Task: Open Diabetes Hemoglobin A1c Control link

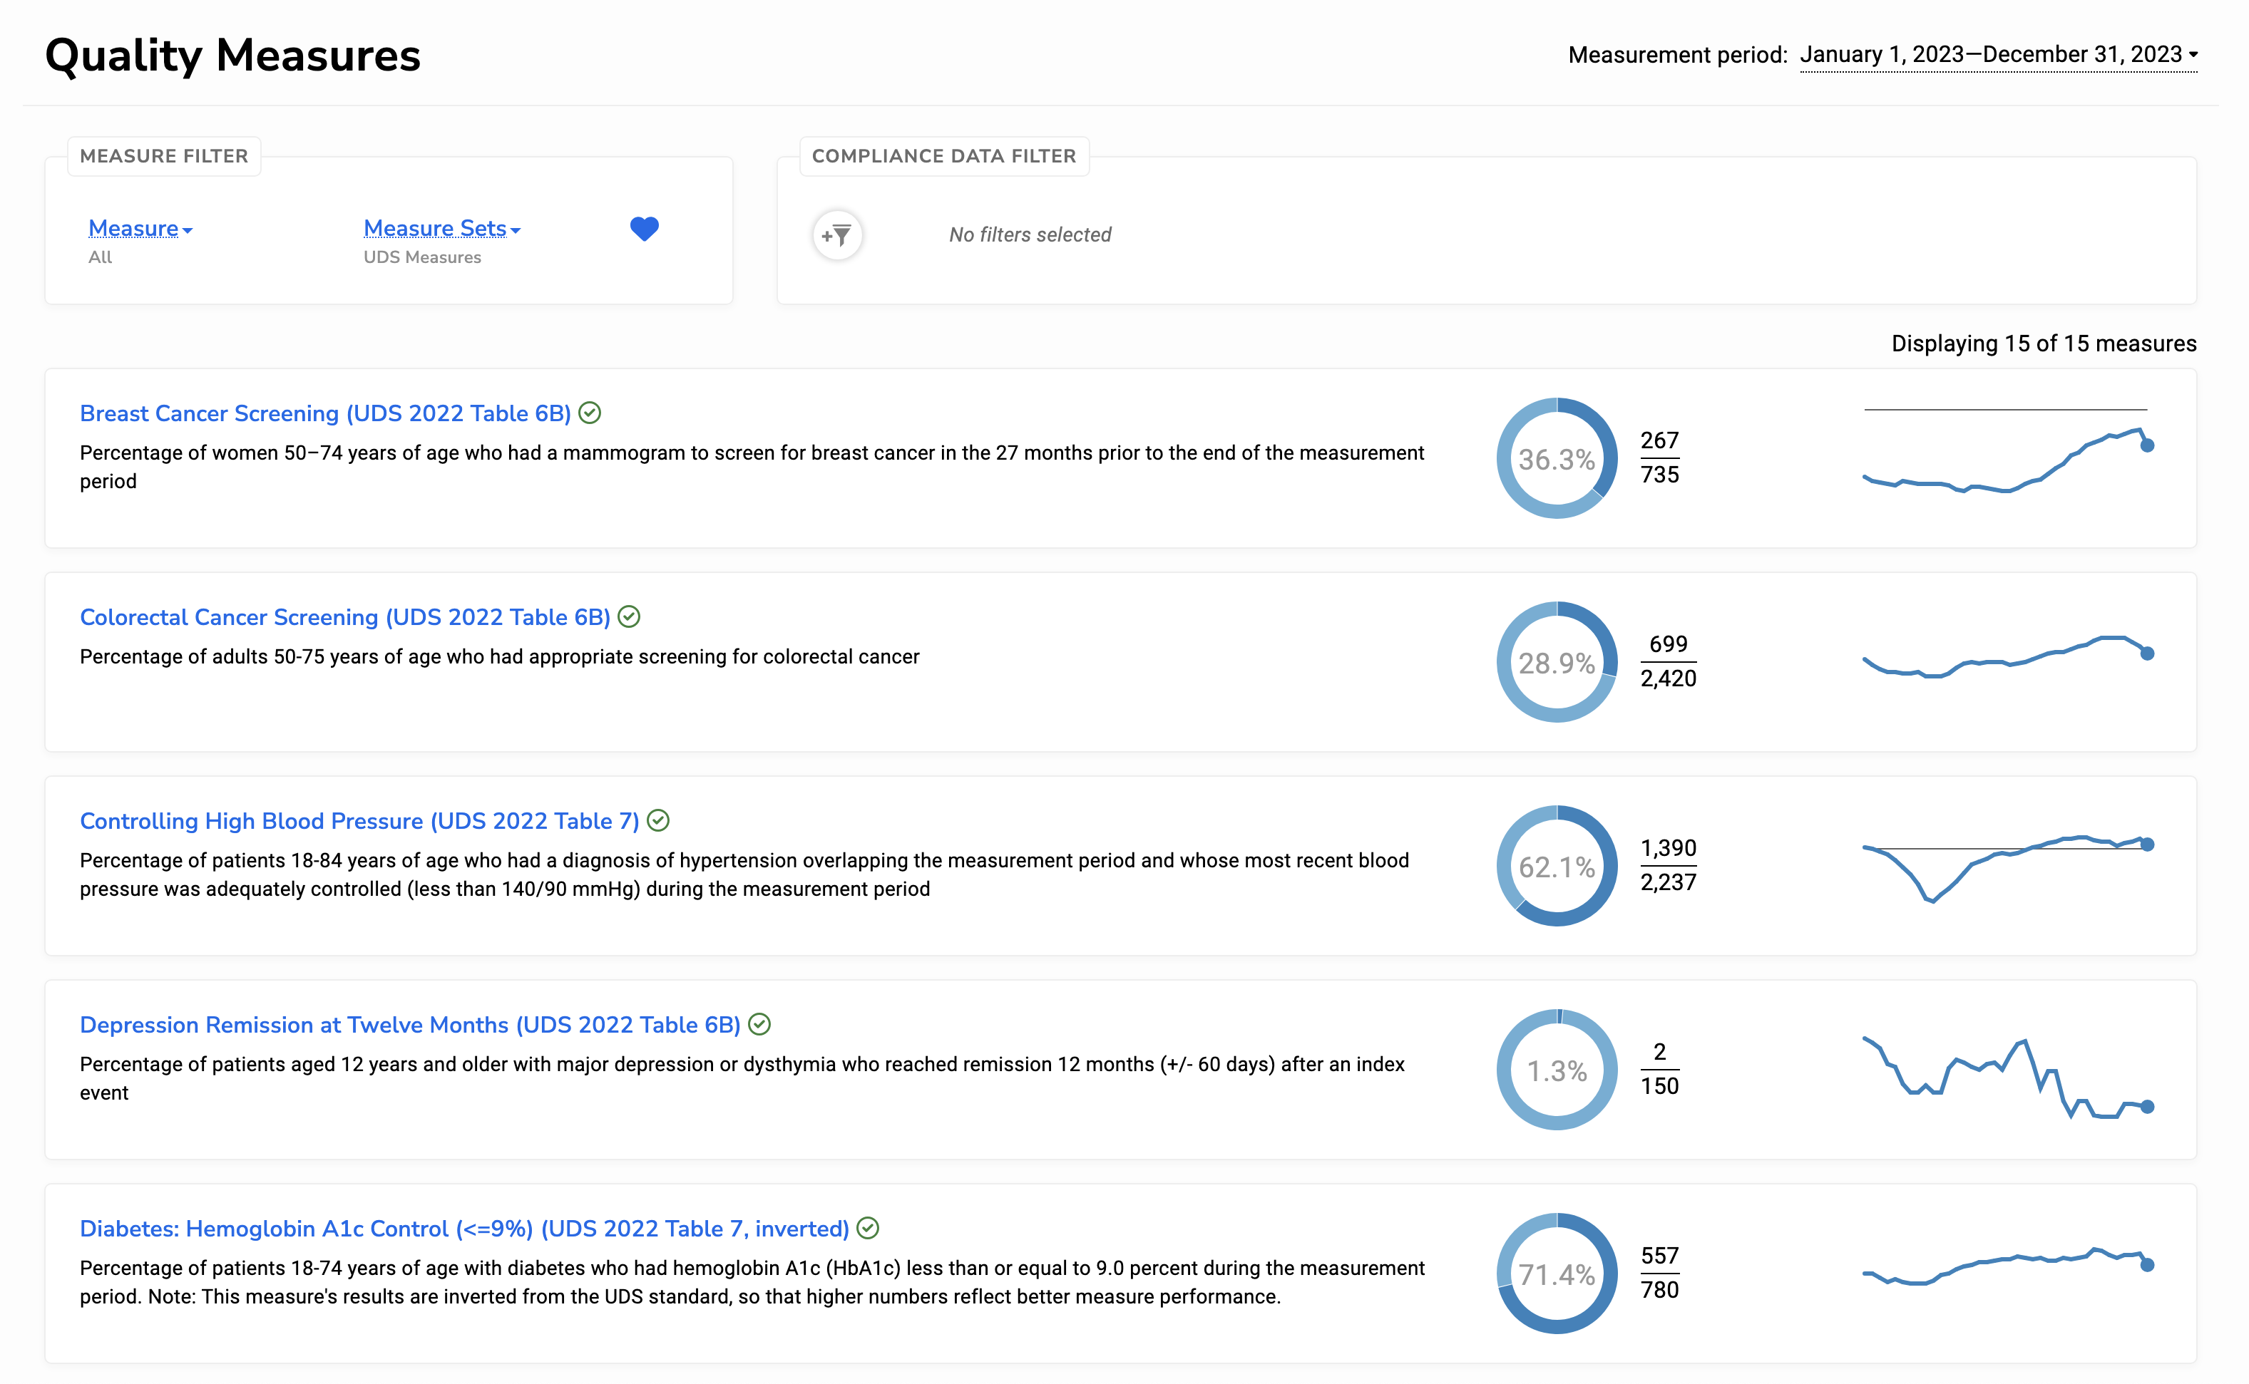Action: (463, 1229)
